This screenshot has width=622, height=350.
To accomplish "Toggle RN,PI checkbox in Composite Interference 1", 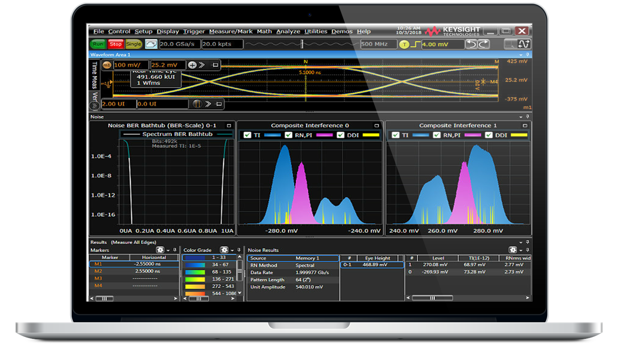I will (437, 135).
